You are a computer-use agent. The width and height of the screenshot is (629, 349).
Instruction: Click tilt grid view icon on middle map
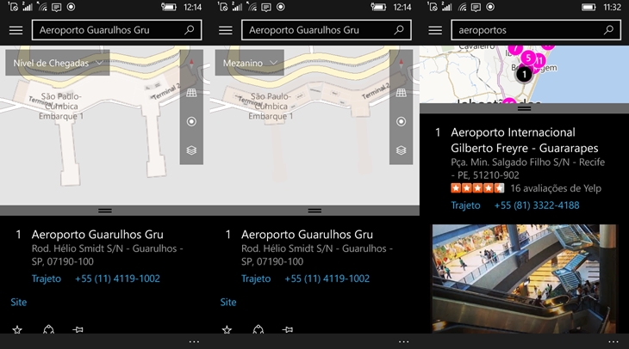tap(401, 93)
